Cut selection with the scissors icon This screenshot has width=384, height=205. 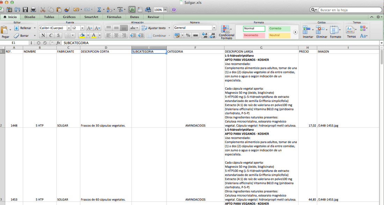pyautogui.click(x=43, y=10)
